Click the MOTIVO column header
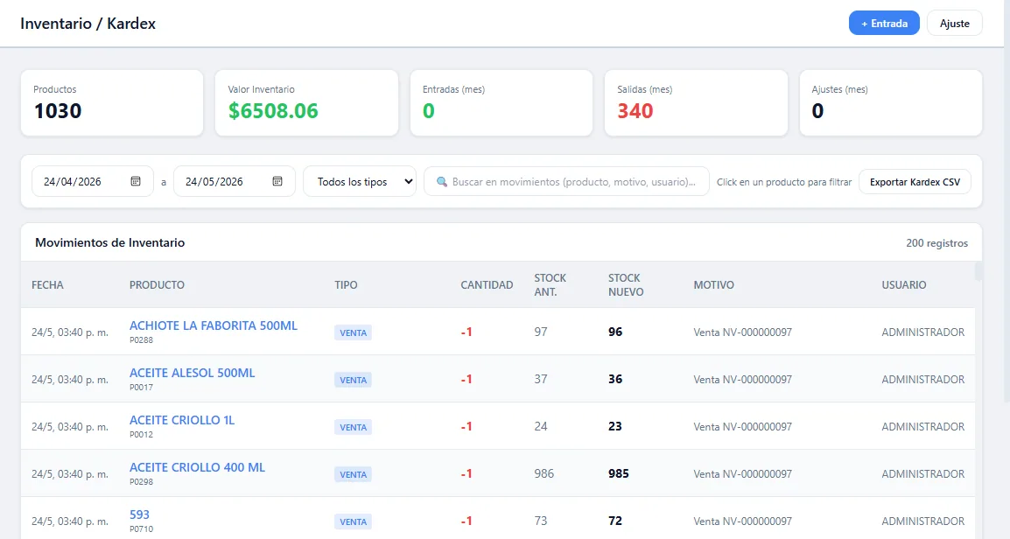The height and width of the screenshot is (539, 1010). 713,284
